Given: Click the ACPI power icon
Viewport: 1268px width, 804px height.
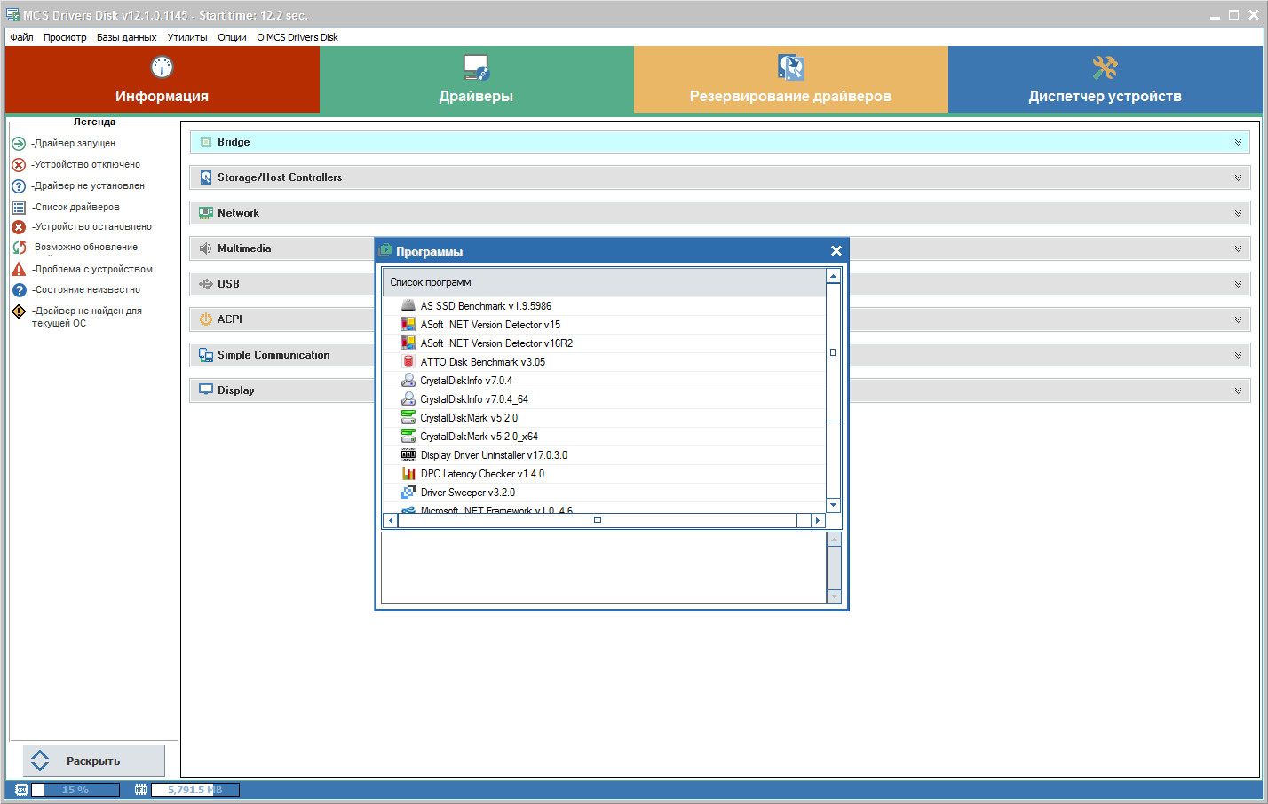Looking at the screenshot, I should 206,319.
